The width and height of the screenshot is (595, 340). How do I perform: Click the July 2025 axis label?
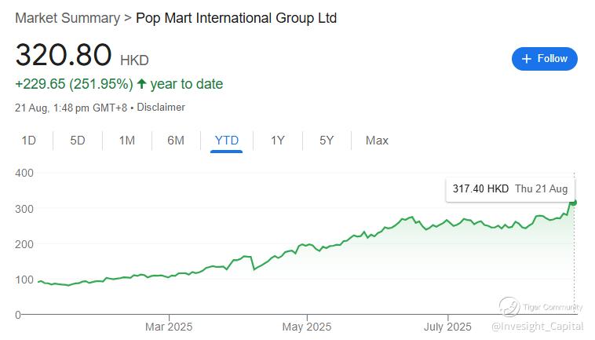[x=447, y=327]
